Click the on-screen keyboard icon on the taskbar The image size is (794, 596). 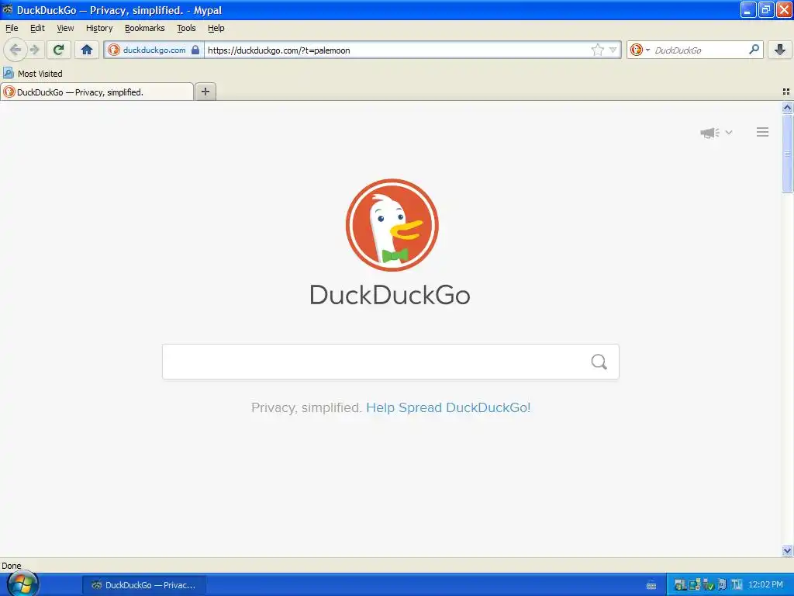click(x=651, y=585)
